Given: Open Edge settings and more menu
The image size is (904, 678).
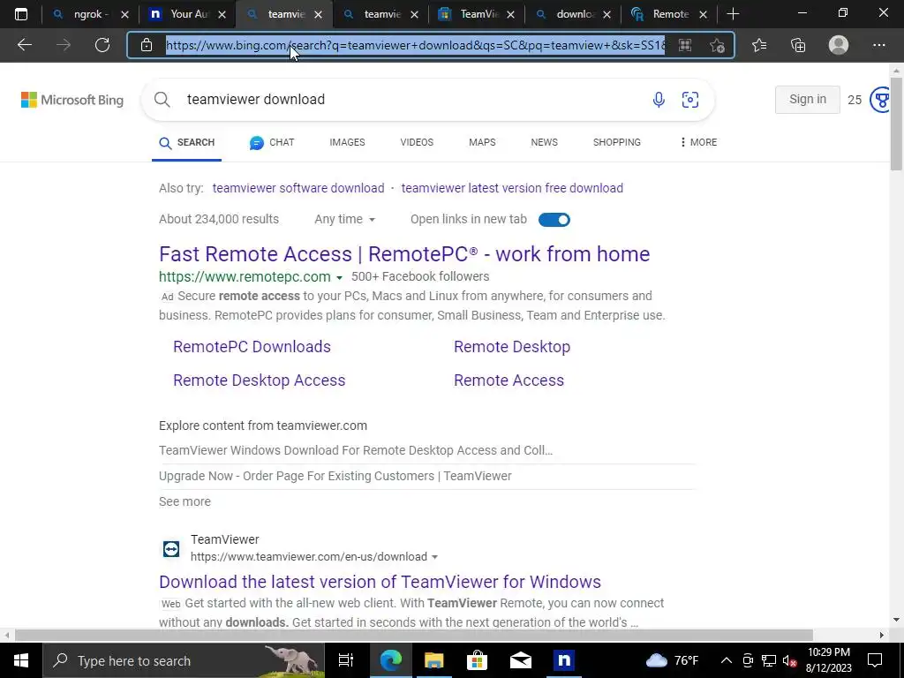Looking at the screenshot, I should (x=878, y=45).
